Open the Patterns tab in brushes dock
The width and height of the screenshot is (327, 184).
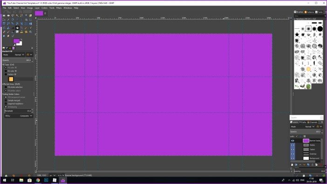[309, 12]
